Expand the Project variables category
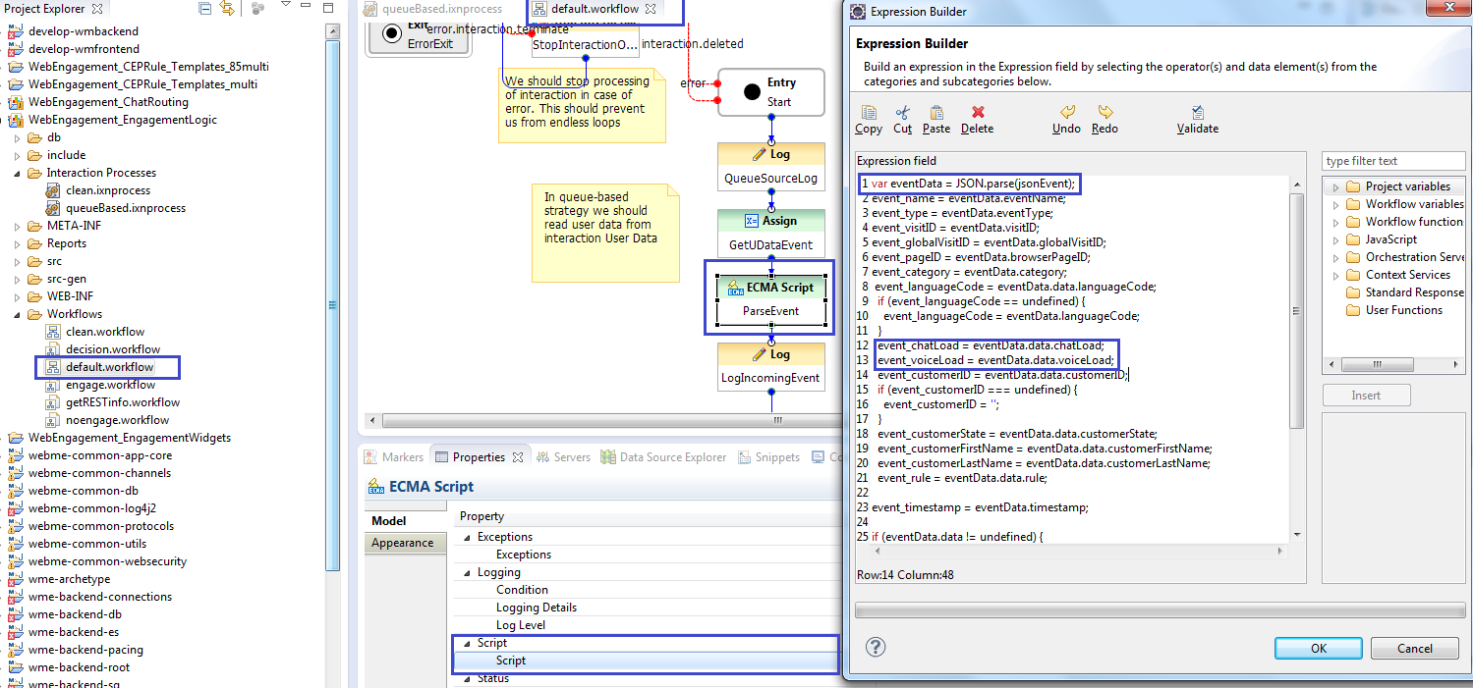This screenshot has height=688, width=1473. click(x=1335, y=187)
